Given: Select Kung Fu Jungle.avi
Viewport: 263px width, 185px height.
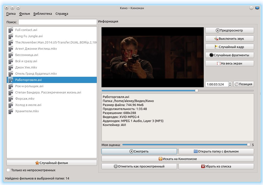Looking at the screenshot, I should (x=52, y=36).
